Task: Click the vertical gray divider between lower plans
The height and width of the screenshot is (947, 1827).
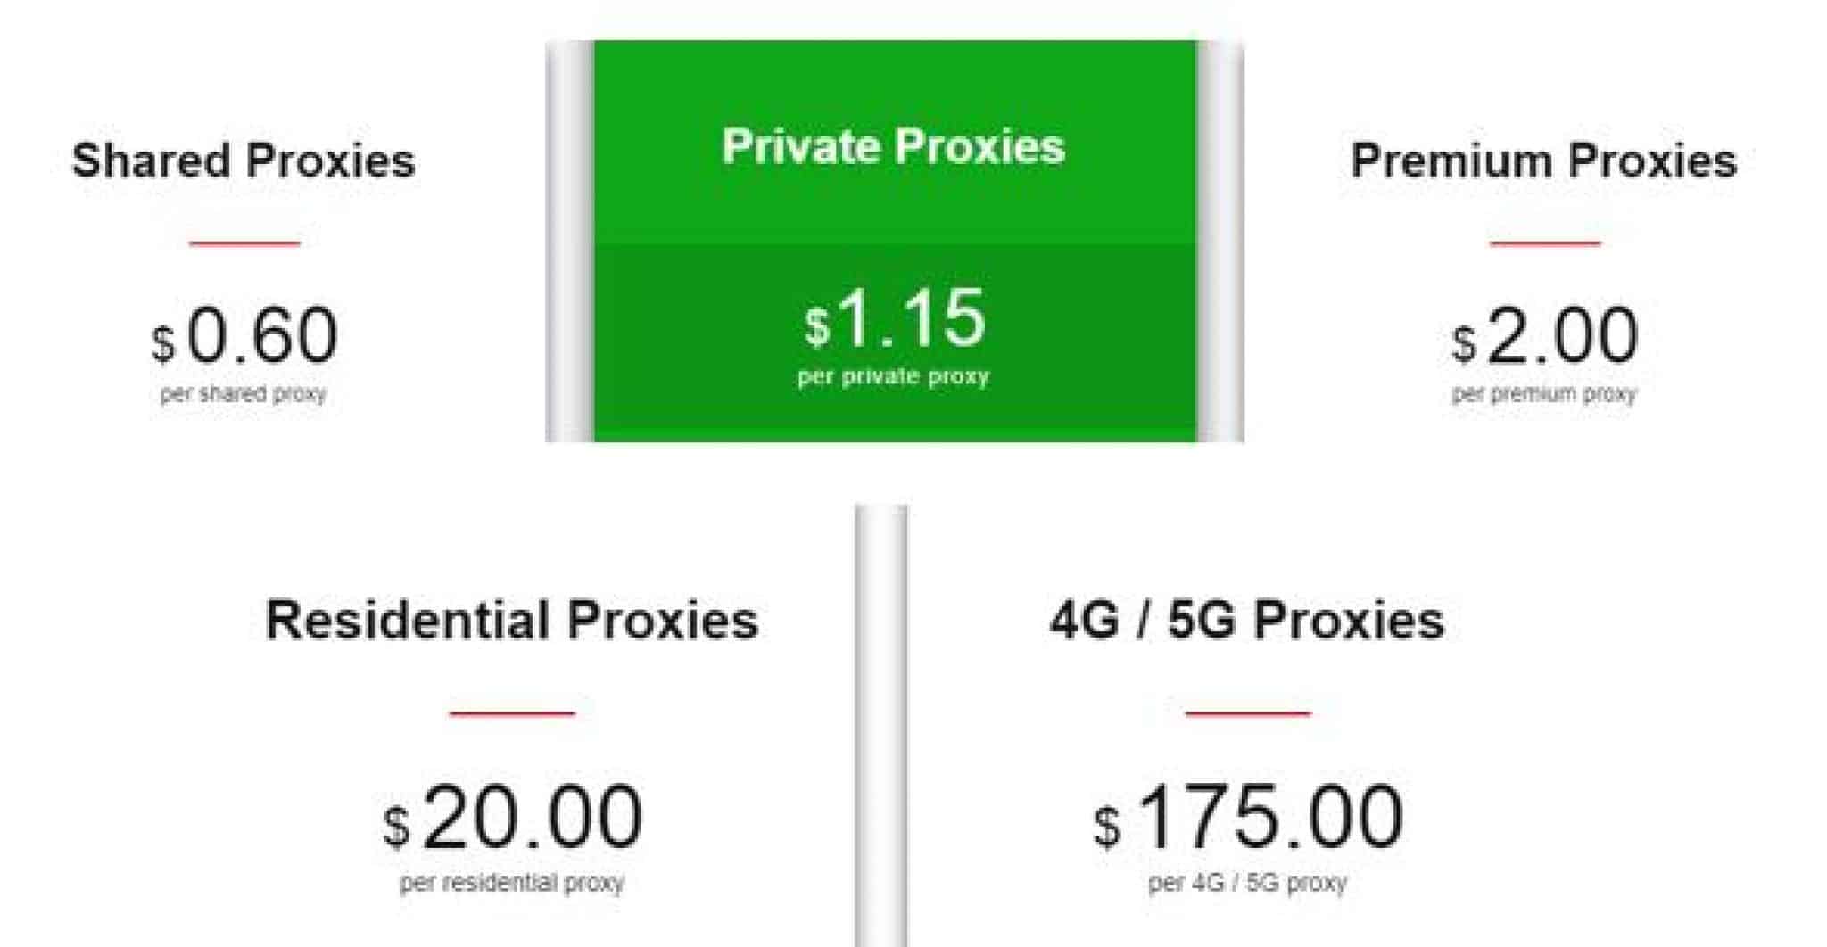Action: 881,726
